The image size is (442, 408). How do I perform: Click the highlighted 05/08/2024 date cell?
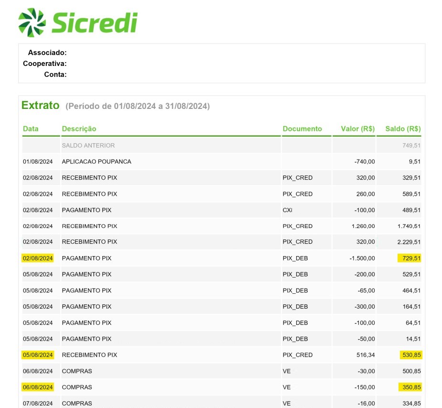pos(37,355)
